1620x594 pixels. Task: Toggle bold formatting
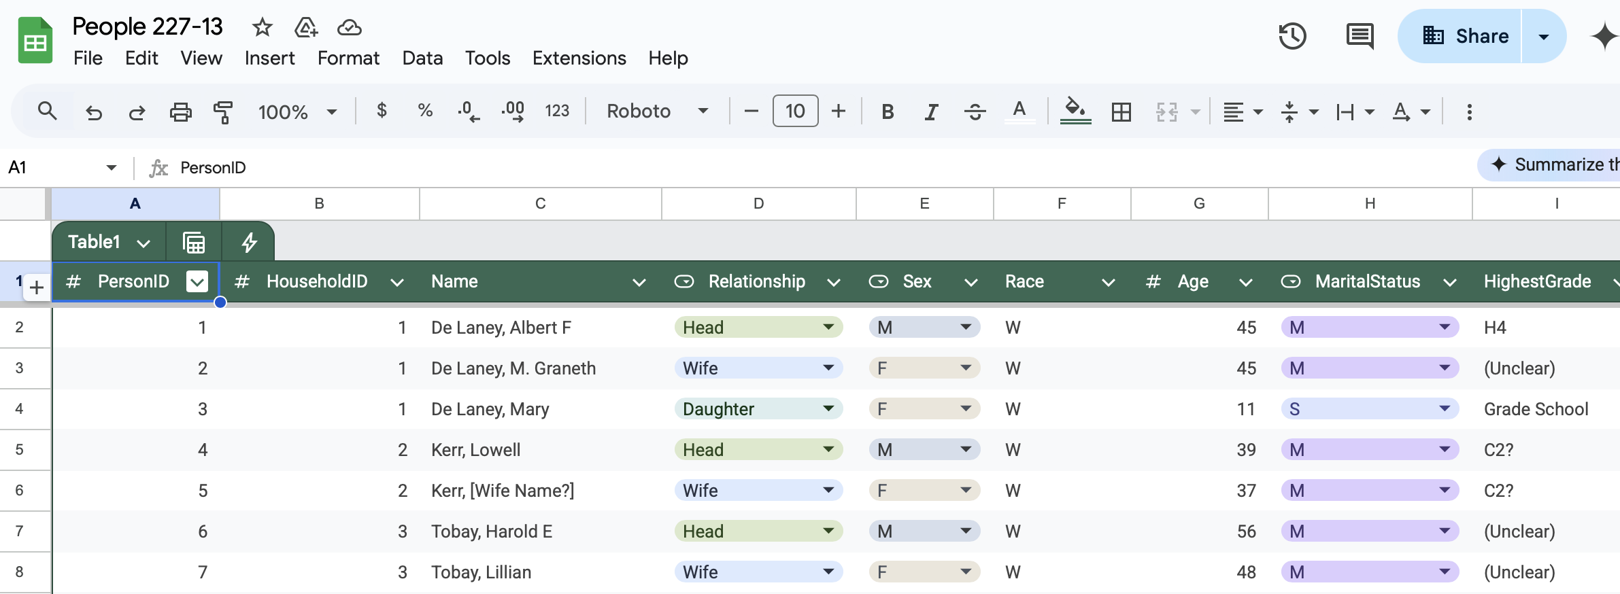[x=888, y=111]
